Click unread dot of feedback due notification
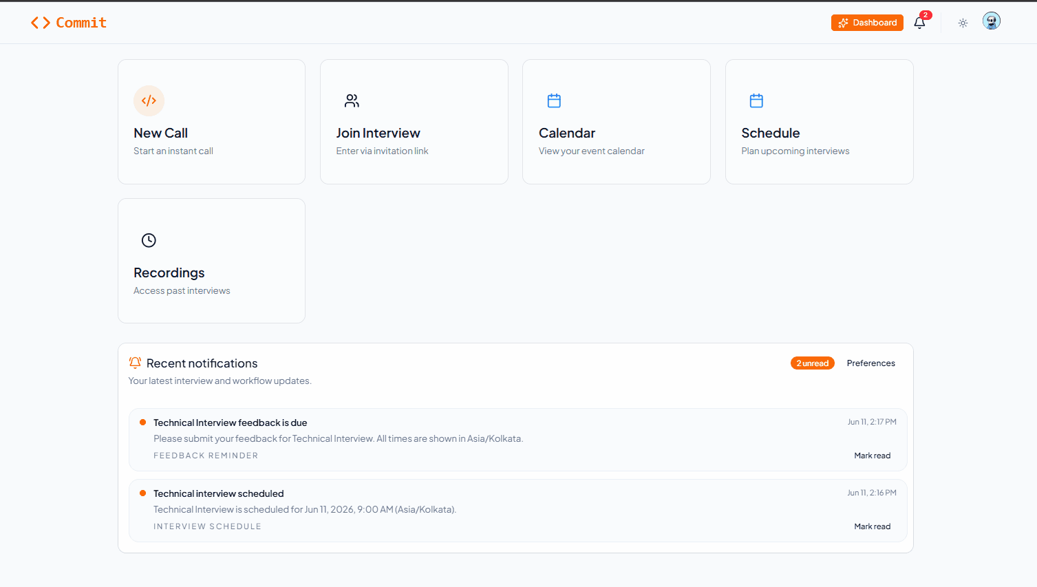The image size is (1037, 587). (142, 423)
